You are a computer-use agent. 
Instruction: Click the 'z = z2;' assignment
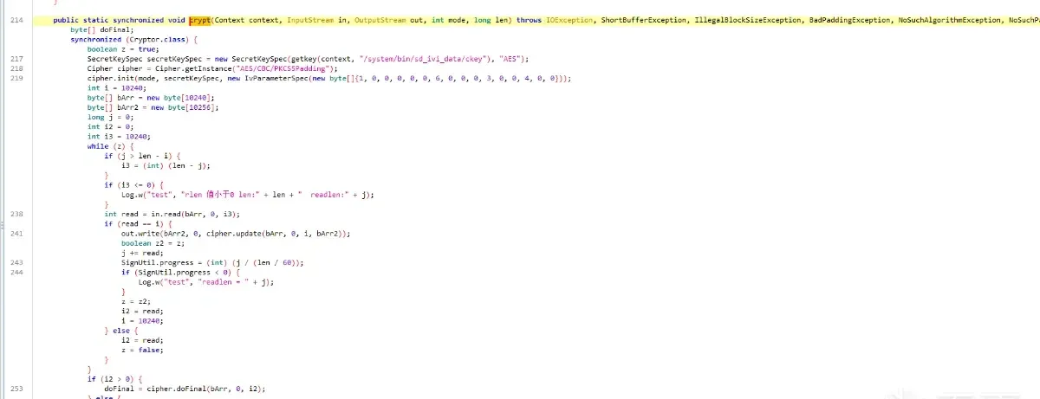136,301
